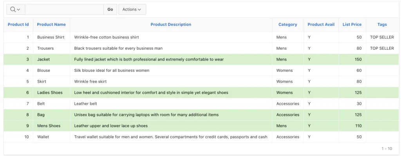Click the Product Name column header
The image size is (401, 156).
pos(51,25)
